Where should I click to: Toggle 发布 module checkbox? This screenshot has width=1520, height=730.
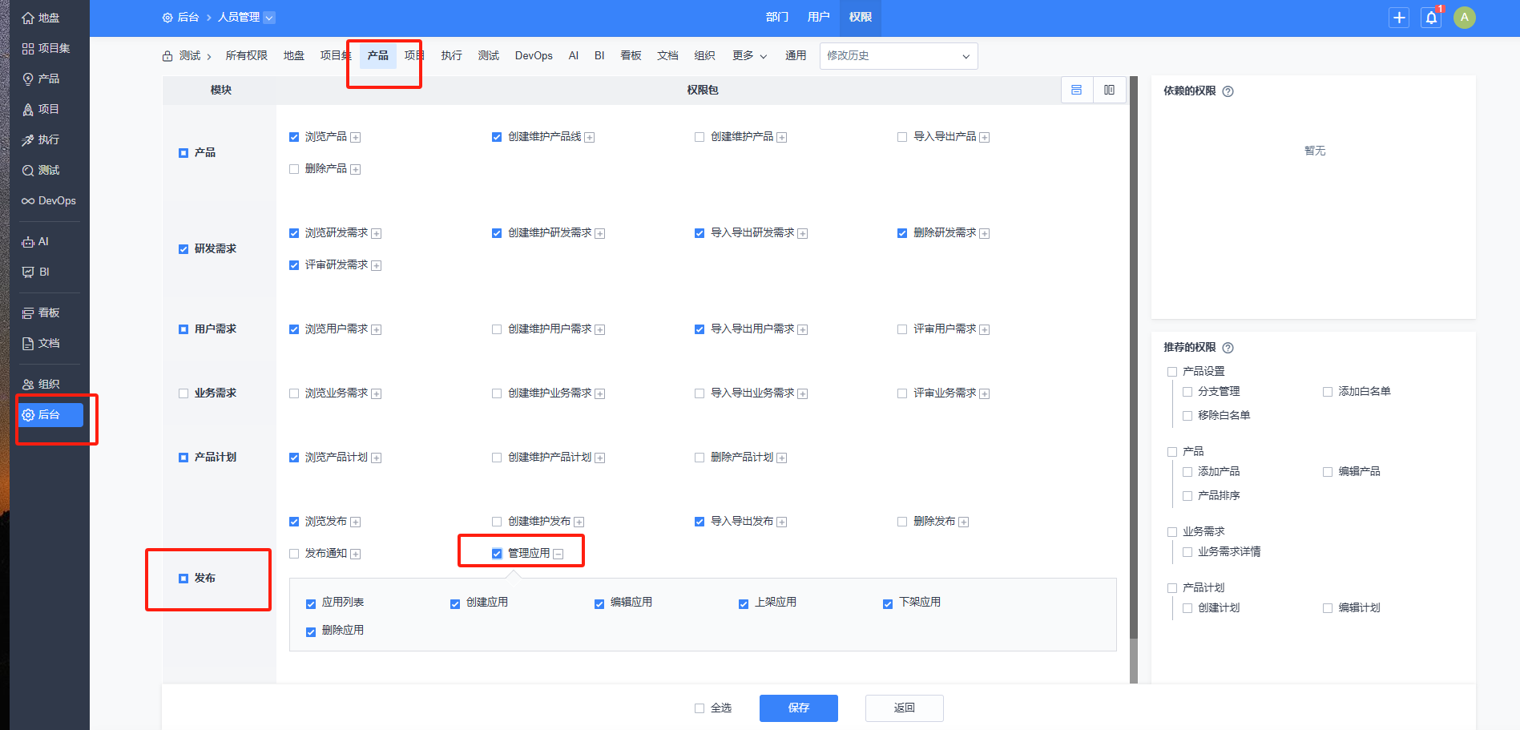tap(183, 579)
